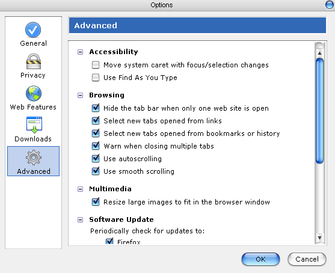The width and height of the screenshot is (335, 273).
Task: Enable Move system caret with focus changes
Action: tap(96, 65)
